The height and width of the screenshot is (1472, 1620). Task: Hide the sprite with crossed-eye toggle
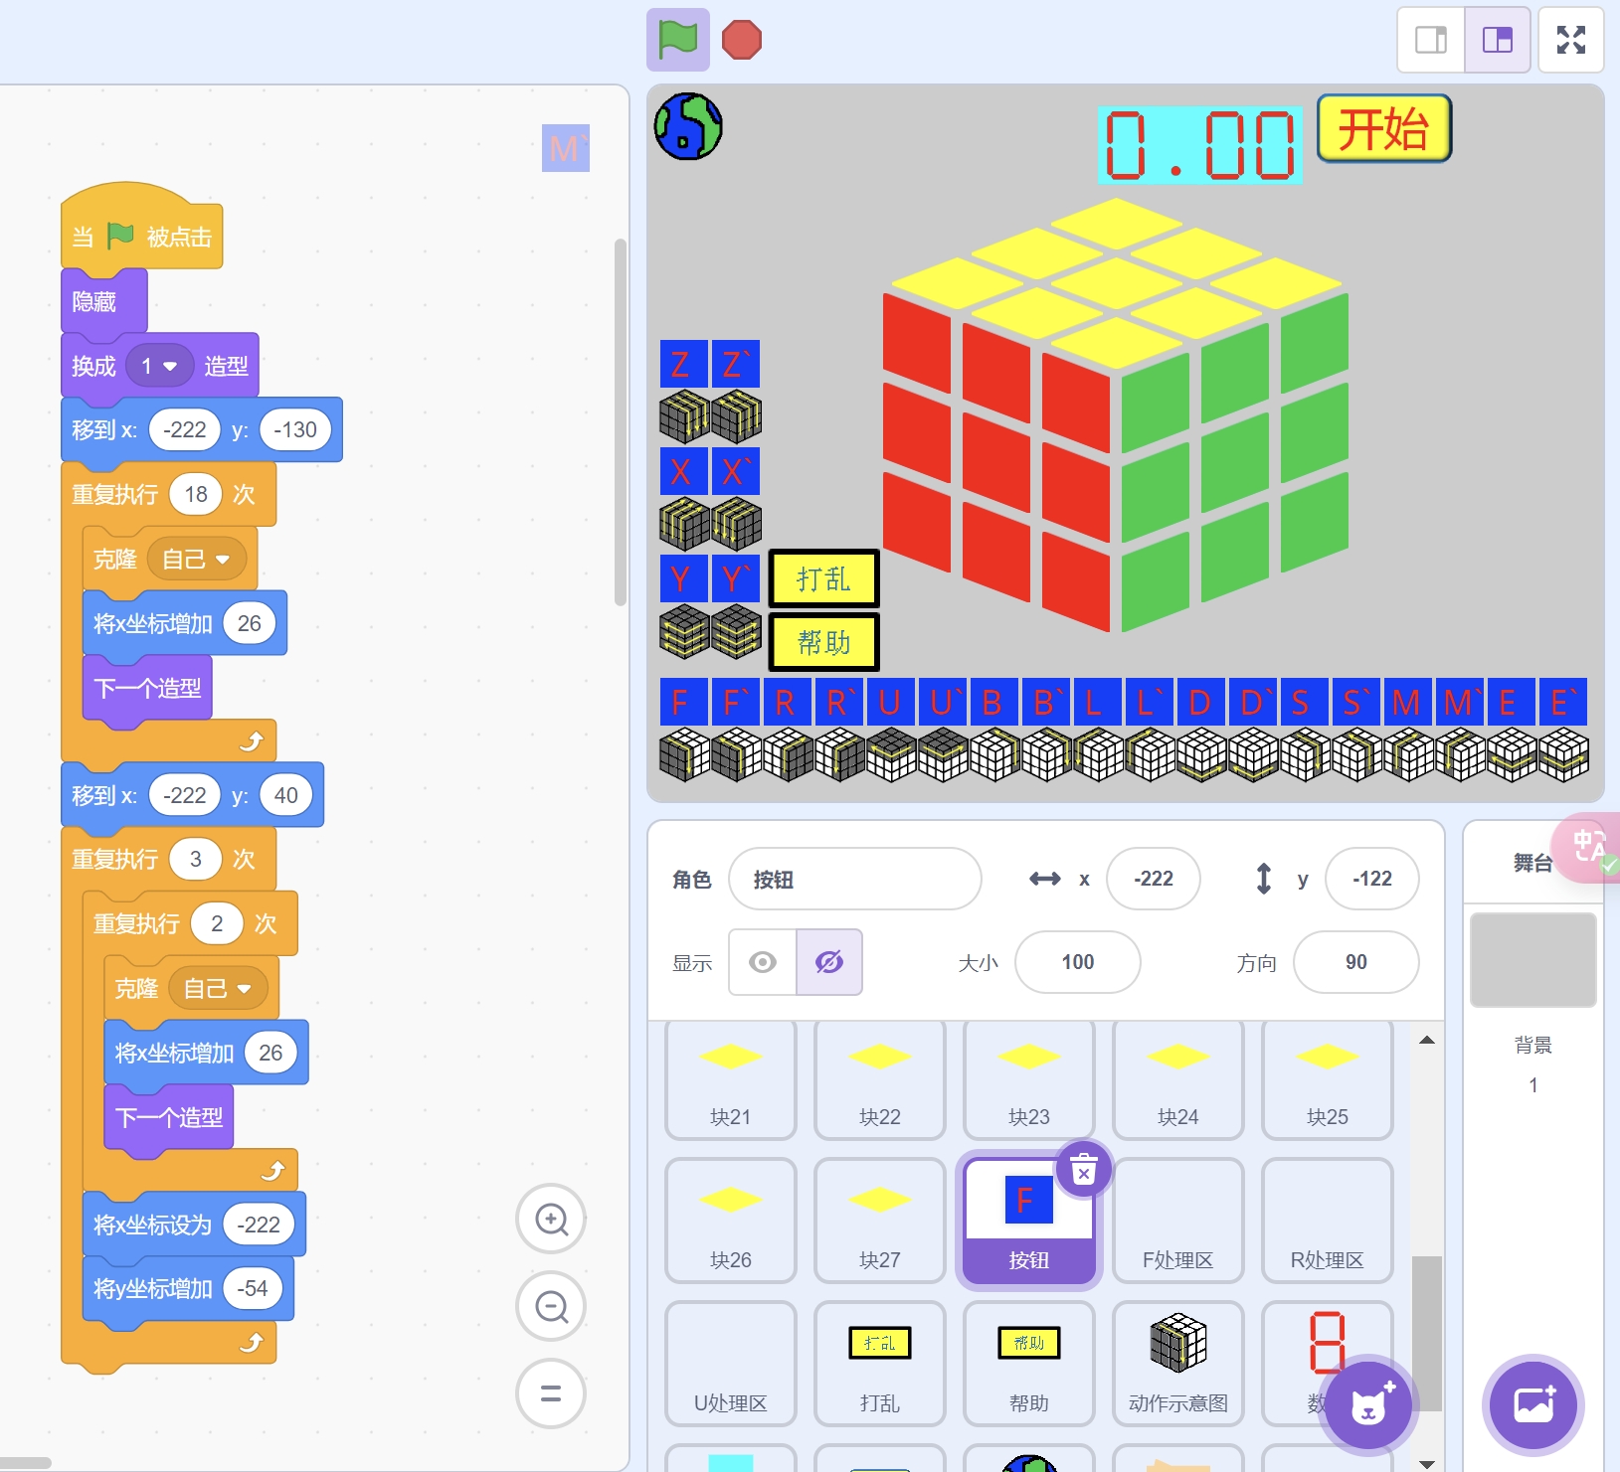pyautogui.click(x=828, y=962)
